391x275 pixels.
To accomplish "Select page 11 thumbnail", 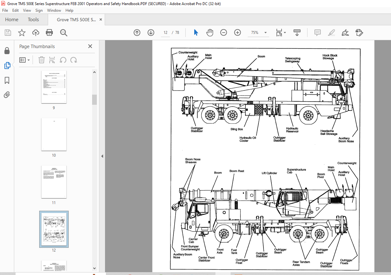I will click(x=54, y=182).
